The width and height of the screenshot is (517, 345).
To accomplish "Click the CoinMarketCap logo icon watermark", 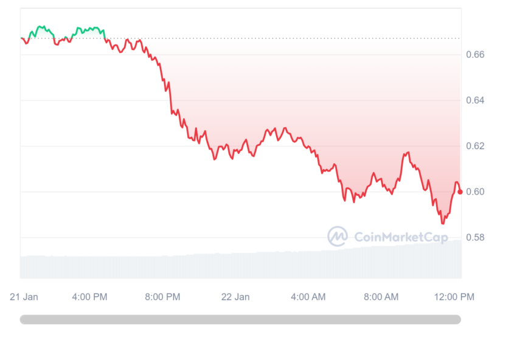I will tap(338, 236).
